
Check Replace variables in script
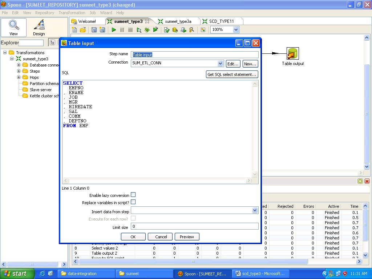click(133, 202)
